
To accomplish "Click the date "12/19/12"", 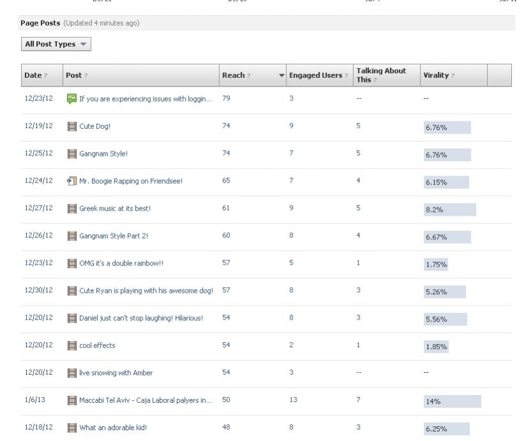I will (38, 126).
